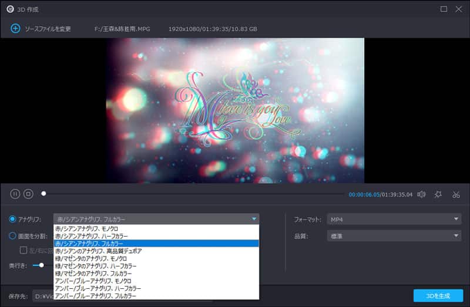Choose 緑/マゼンタのアナグリフ、ハーフカラー option
The width and height of the screenshot is (470, 307).
tap(156, 266)
